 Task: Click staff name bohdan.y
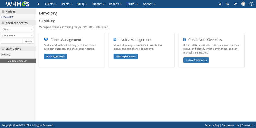point(5,54)
